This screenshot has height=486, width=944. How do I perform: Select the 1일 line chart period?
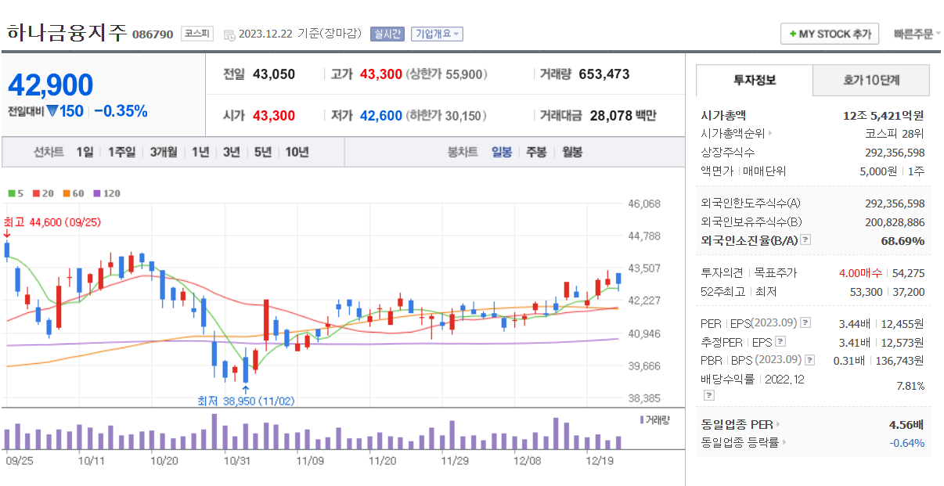85,153
